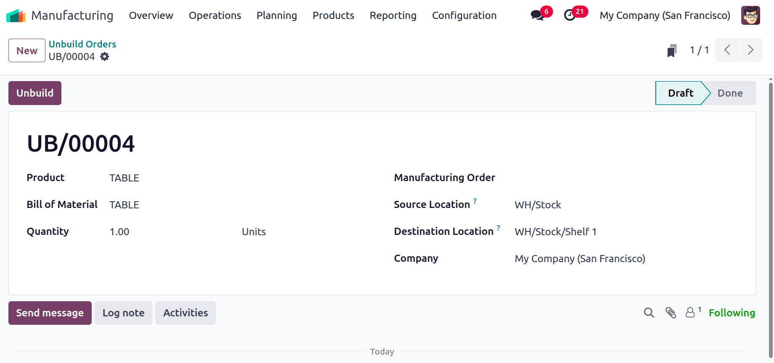Click the UB/00004 form title
This screenshot has width=774, height=363.
(81, 144)
